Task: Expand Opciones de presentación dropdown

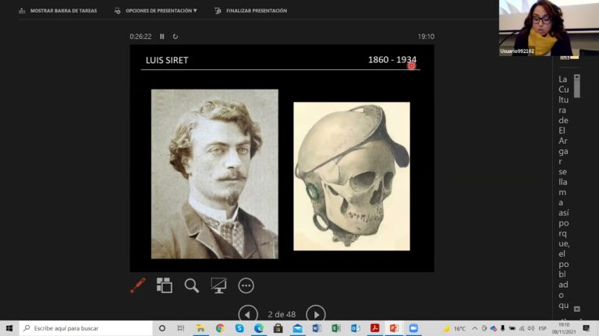Action: pyautogui.click(x=156, y=11)
